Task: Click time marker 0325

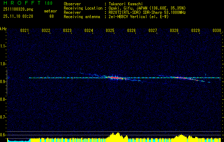Action: (110, 30)
